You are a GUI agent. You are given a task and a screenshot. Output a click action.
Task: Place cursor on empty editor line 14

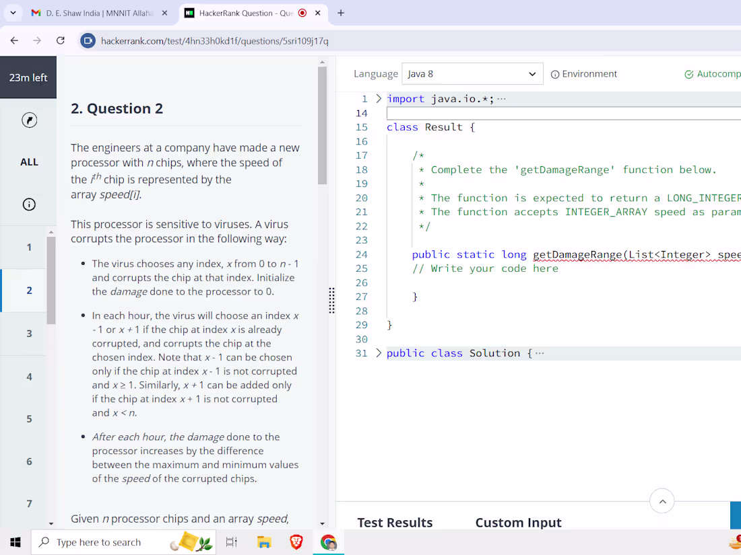(x=563, y=113)
